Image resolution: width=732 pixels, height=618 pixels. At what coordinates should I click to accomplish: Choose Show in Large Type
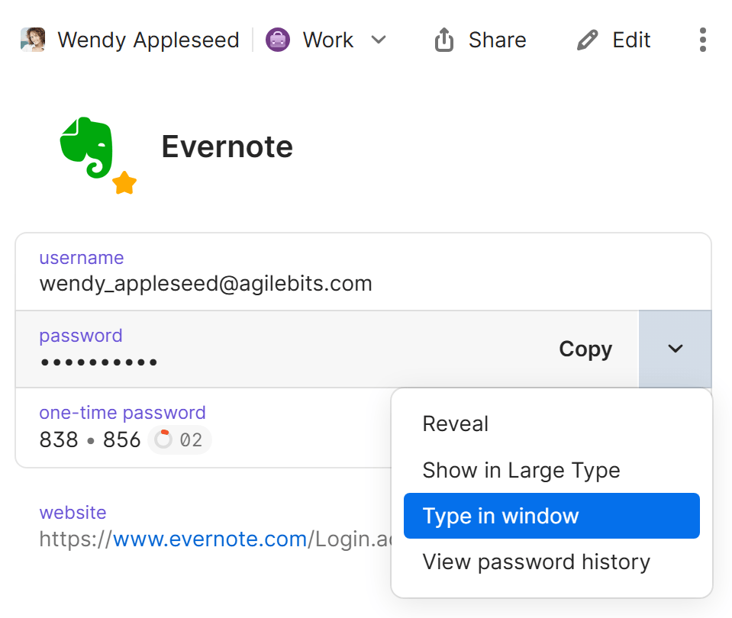[551, 470]
